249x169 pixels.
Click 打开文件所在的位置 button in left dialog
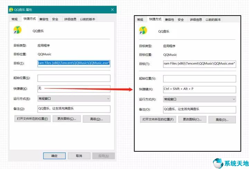tap(33, 119)
